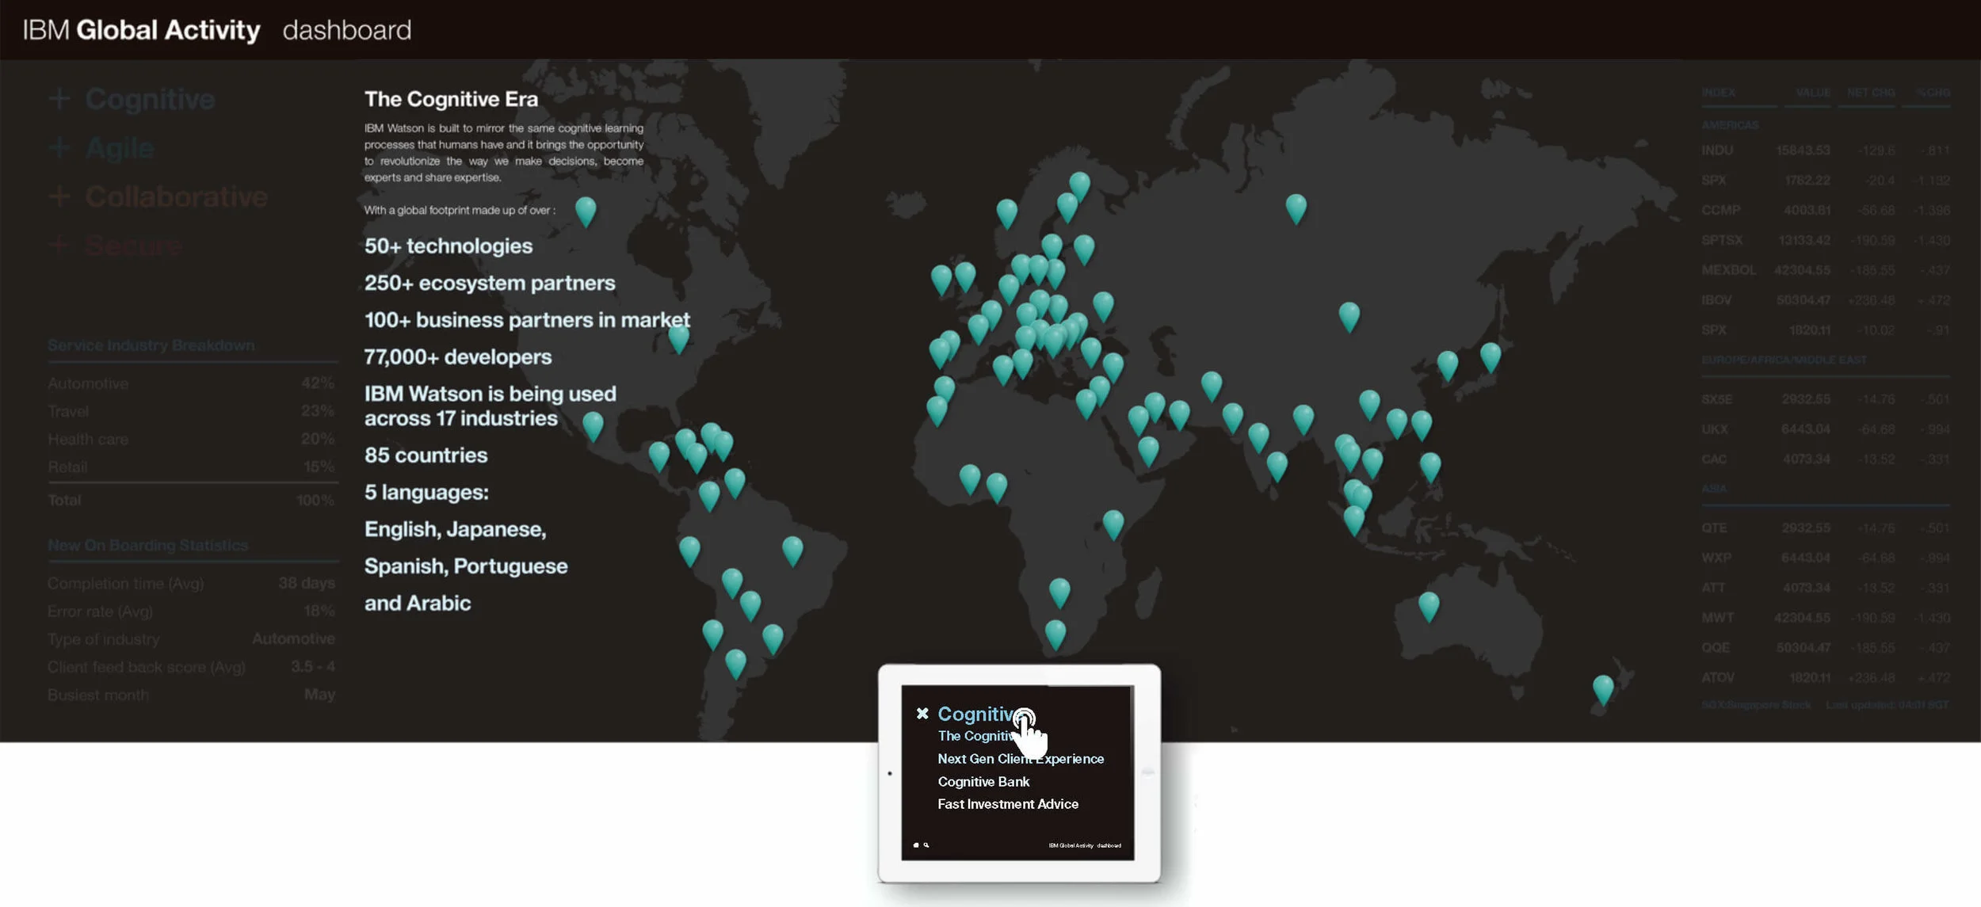The width and height of the screenshot is (1981, 907).
Task: Click the map pin over Australia
Action: [1428, 604]
